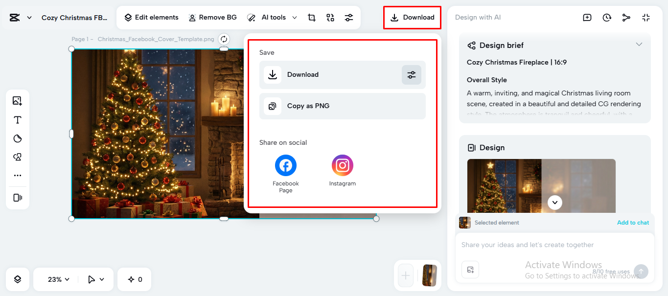This screenshot has width=668, height=296.
Task: Click the selected element thumbnail
Action: click(465, 223)
